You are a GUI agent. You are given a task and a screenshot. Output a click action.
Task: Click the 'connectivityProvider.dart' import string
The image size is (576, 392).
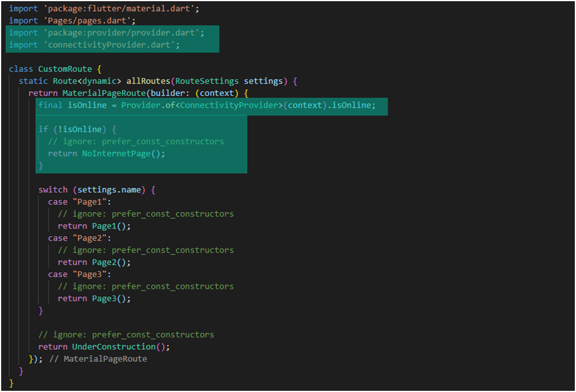coord(109,45)
